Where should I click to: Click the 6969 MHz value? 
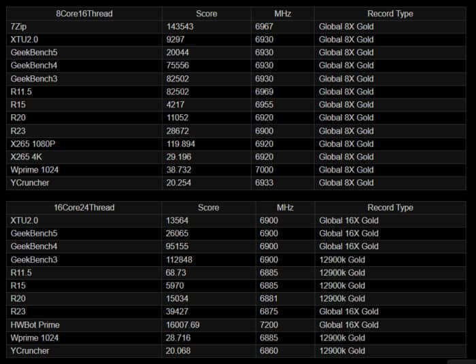(x=264, y=92)
